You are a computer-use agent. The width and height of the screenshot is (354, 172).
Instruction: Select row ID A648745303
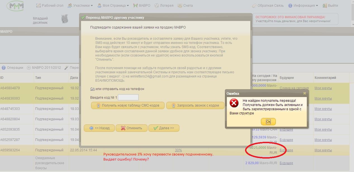(10, 109)
